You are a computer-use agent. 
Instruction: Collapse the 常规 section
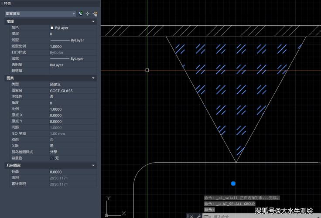click(x=93, y=21)
